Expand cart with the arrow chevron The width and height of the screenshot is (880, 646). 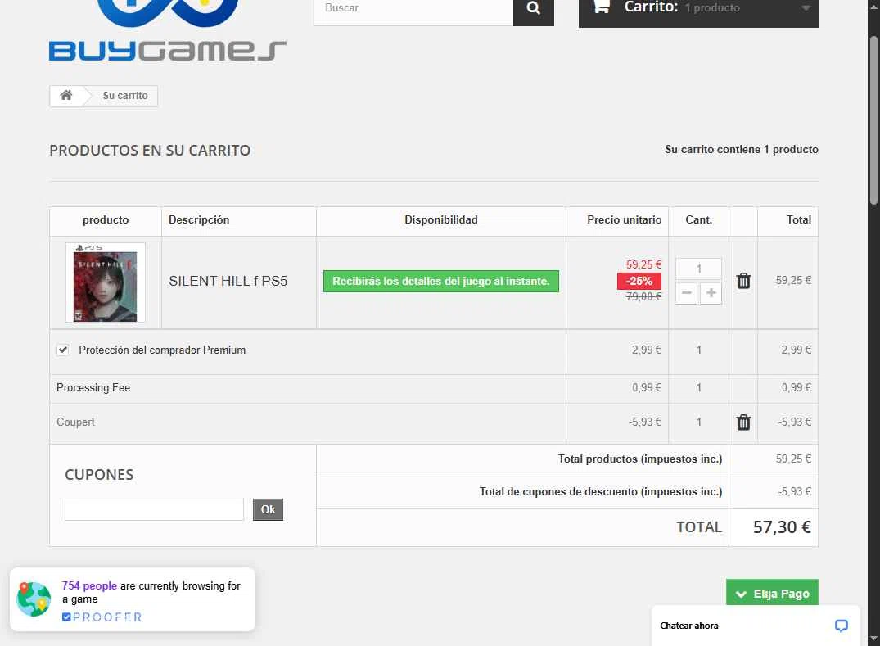tap(806, 8)
